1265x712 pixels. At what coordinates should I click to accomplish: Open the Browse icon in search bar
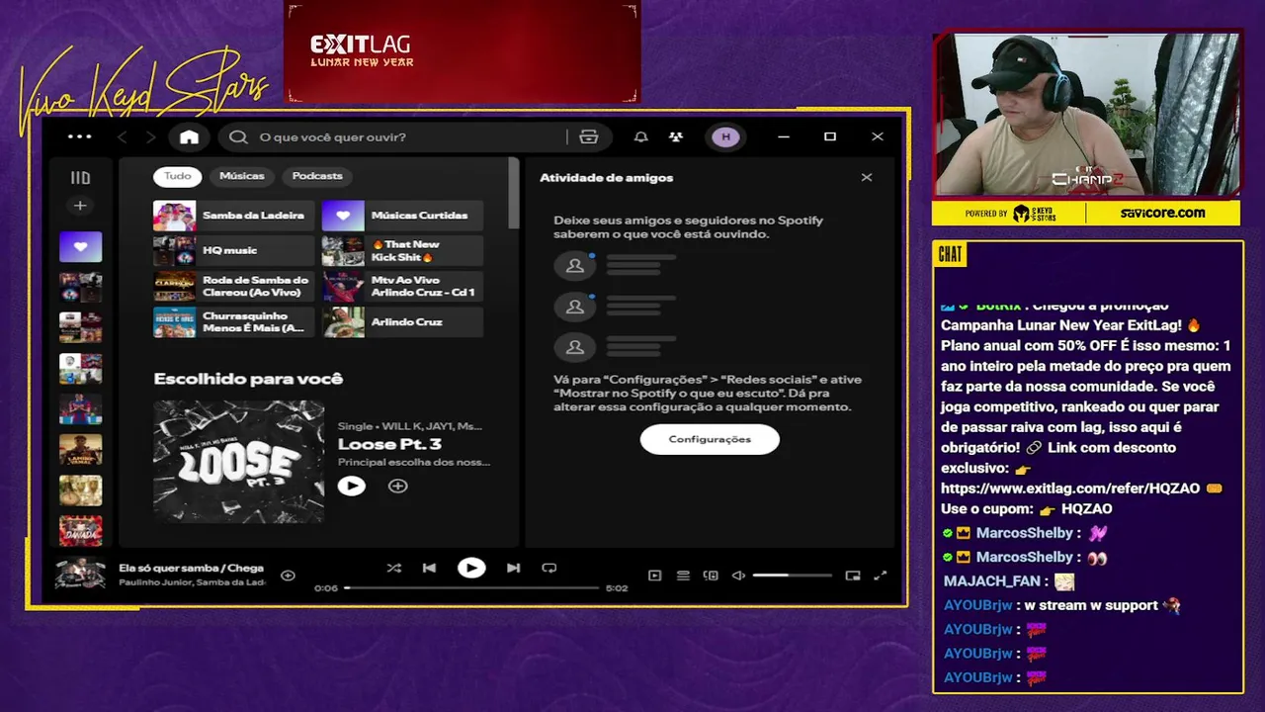tap(589, 136)
